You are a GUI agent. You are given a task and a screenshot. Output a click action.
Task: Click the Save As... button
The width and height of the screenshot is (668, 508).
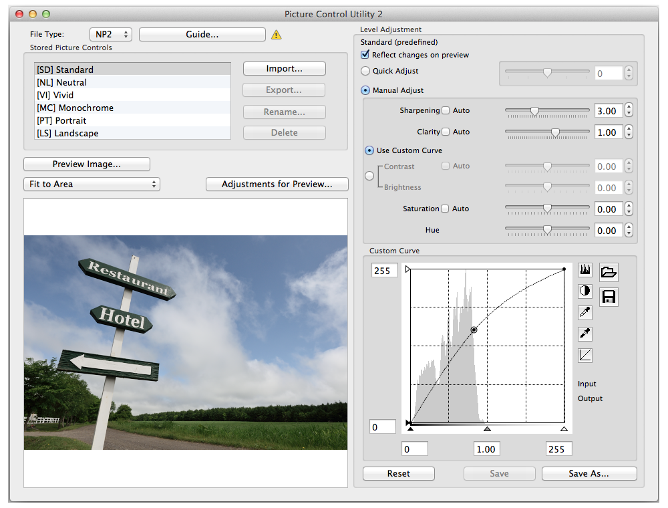tap(589, 473)
